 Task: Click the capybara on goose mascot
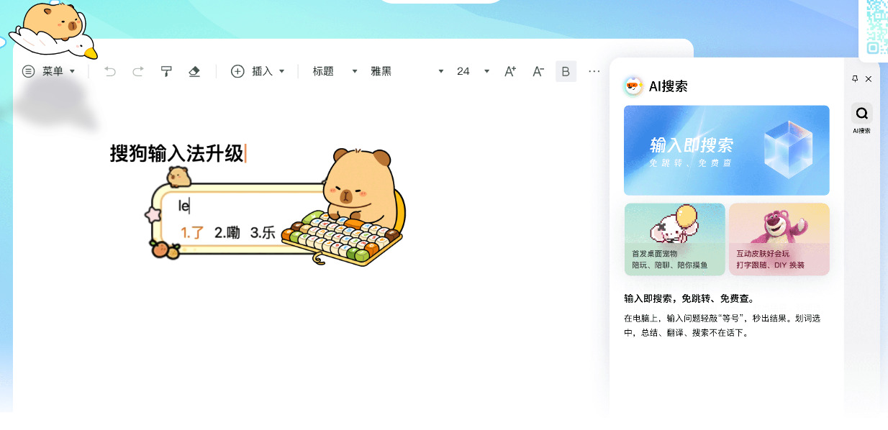click(x=53, y=30)
